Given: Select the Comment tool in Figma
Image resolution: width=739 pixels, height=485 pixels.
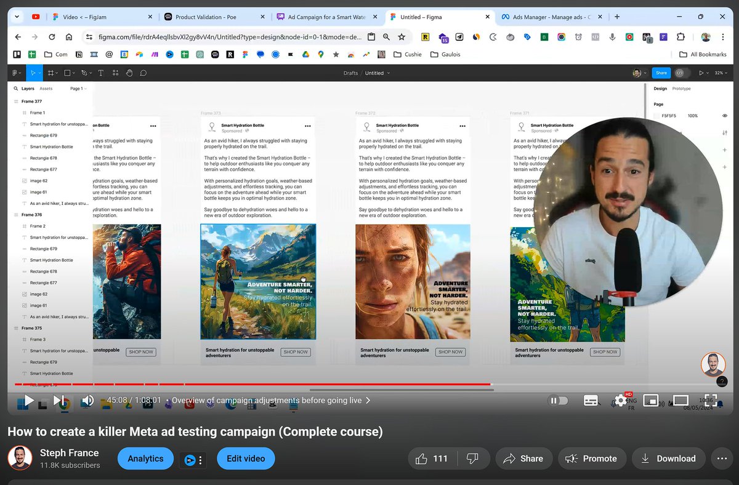Looking at the screenshot, I should pos(143,73).
